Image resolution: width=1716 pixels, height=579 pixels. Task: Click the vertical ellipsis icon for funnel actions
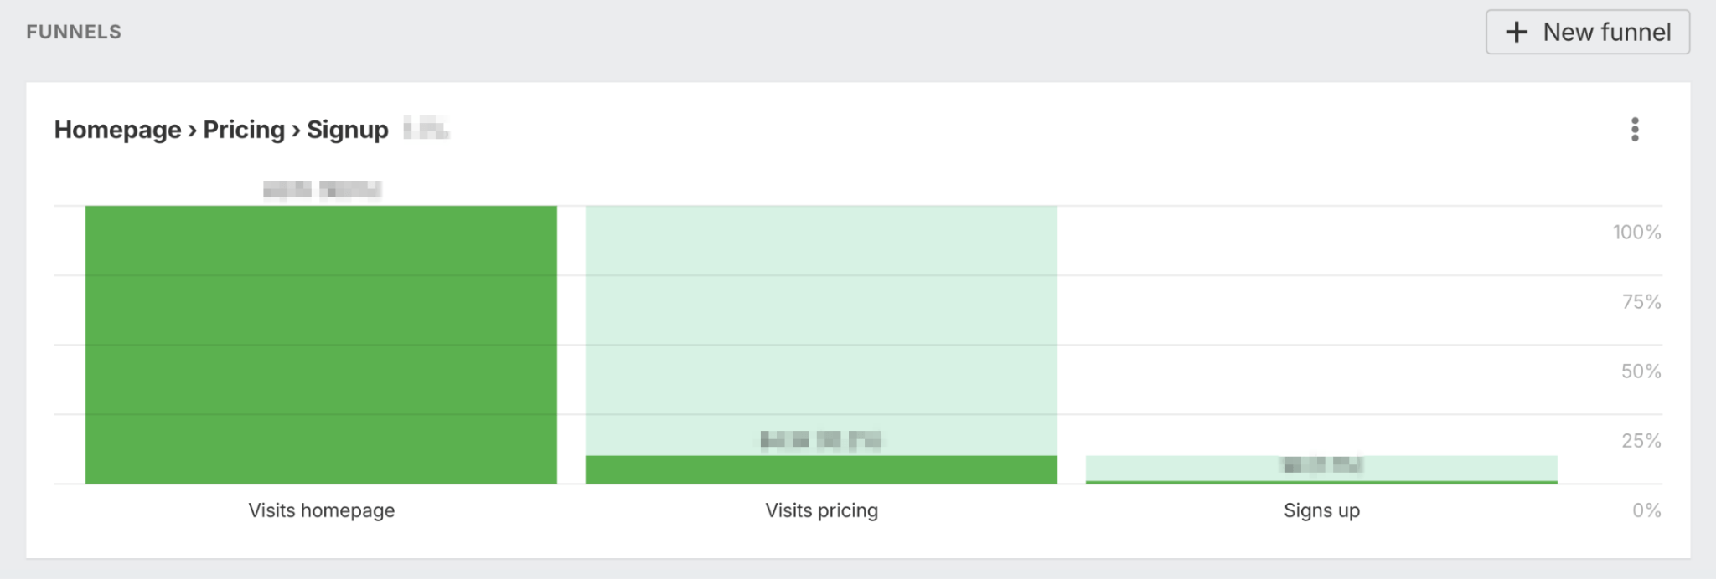1633,130
